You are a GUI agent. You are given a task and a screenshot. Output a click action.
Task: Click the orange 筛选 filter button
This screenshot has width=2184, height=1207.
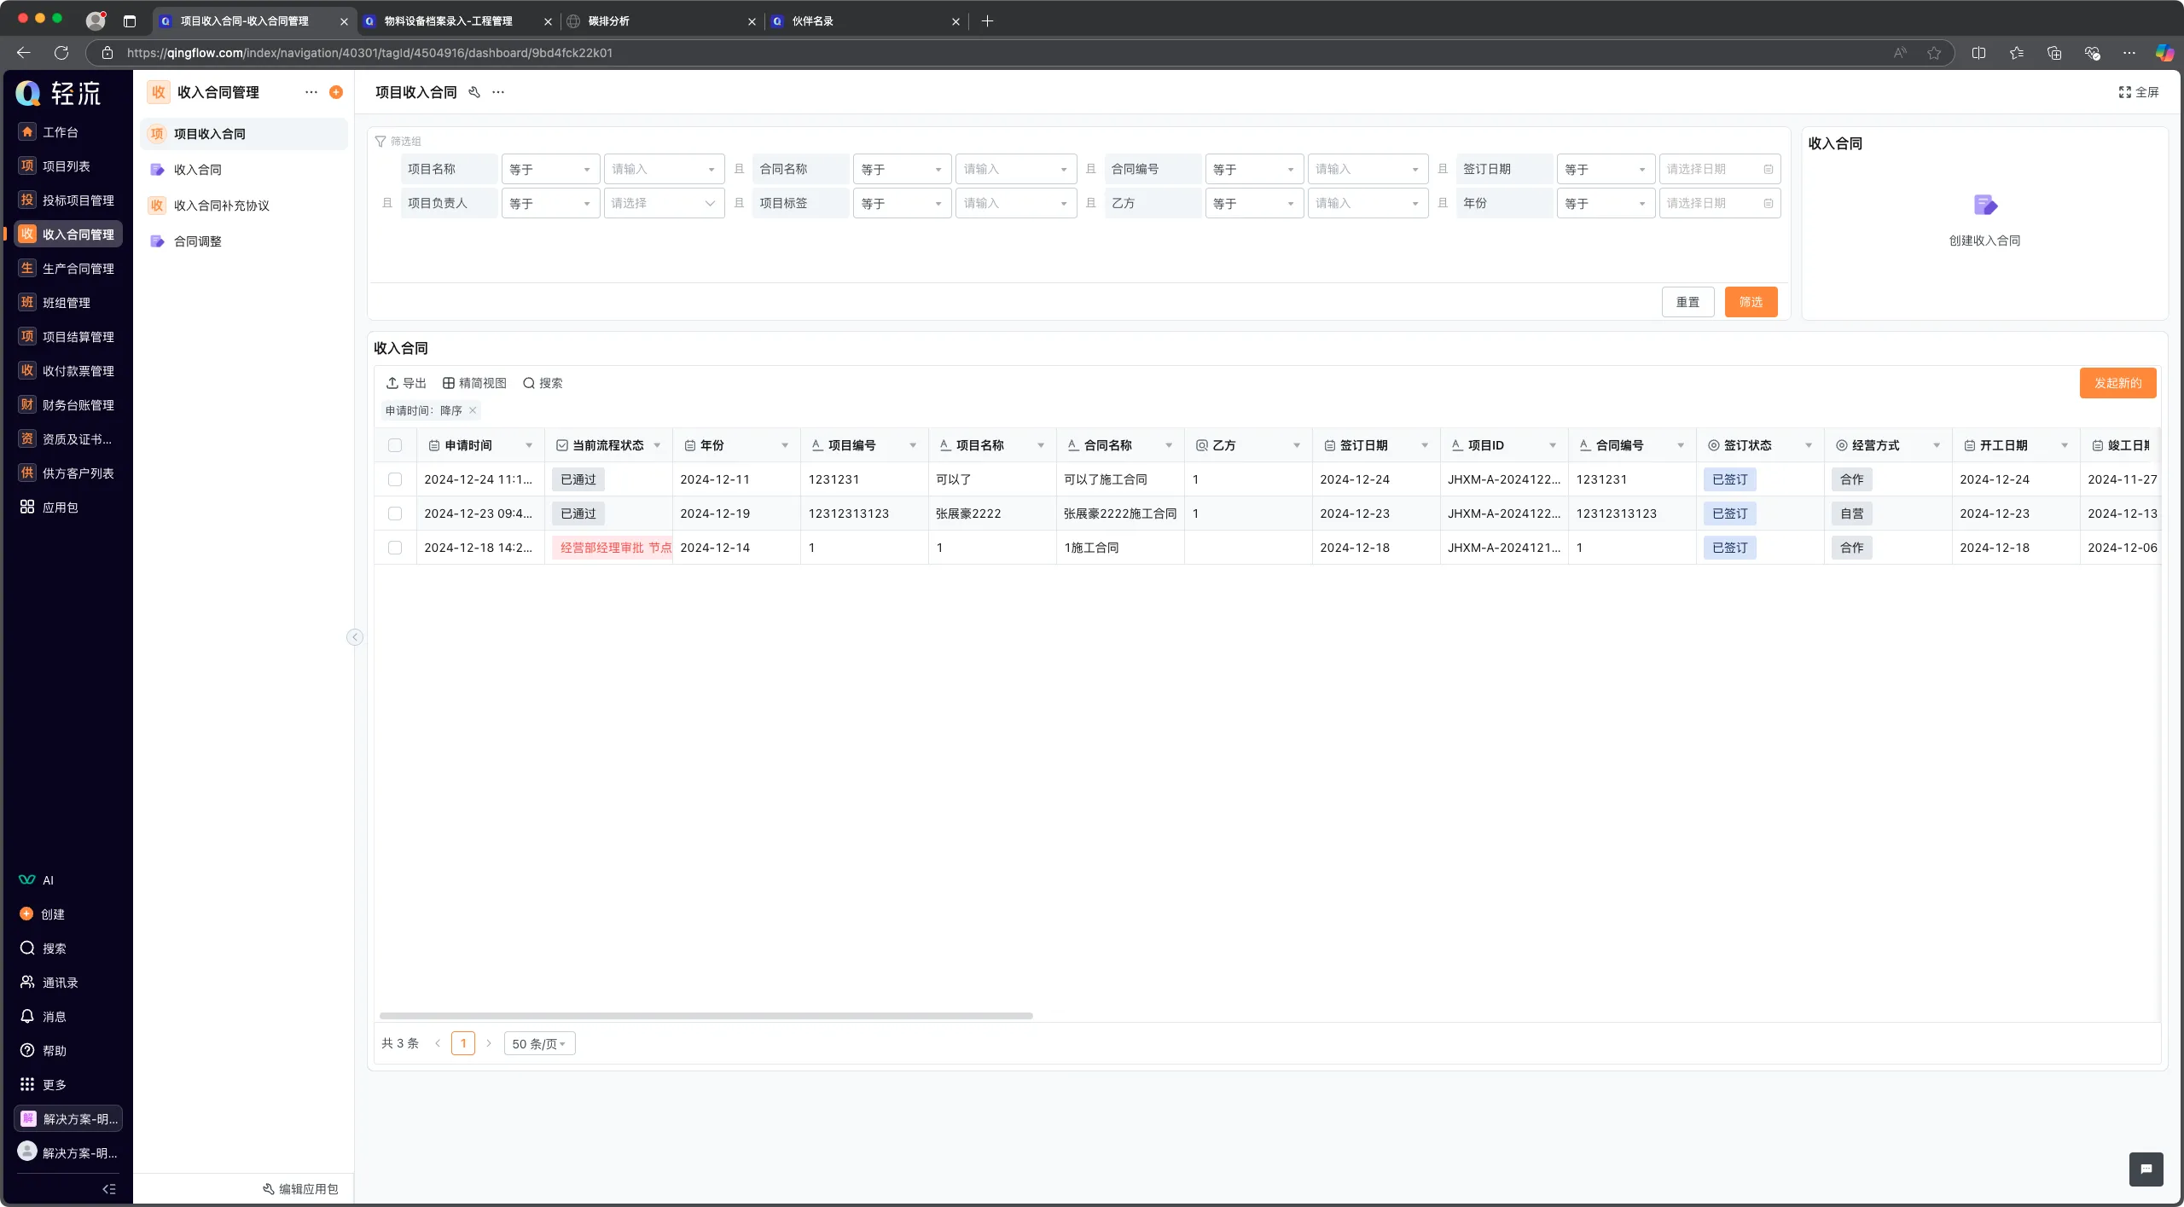[x=1751, y=302]
